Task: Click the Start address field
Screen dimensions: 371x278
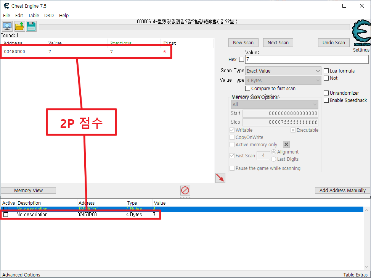Action: [280, 113]
